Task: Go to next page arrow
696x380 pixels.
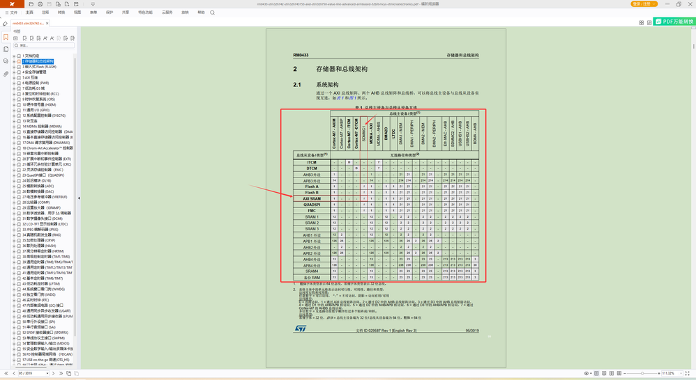Action: tap(53, 373)
